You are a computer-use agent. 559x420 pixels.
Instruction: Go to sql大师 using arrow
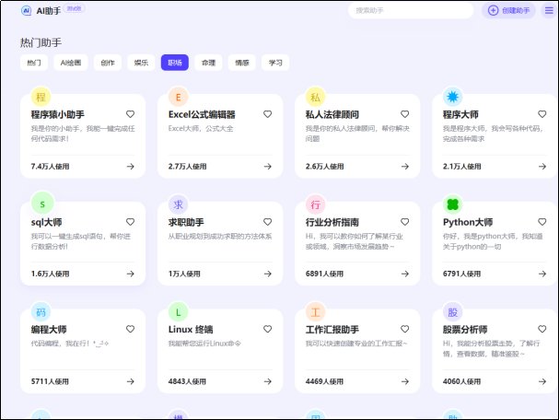[x=131, y=274]
